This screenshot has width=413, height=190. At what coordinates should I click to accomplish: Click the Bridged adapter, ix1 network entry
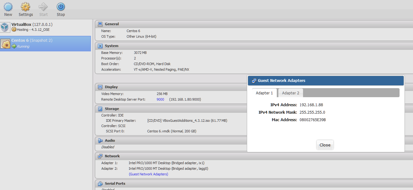167,163
